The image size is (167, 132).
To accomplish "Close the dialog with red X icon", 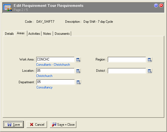I will 161,5.
